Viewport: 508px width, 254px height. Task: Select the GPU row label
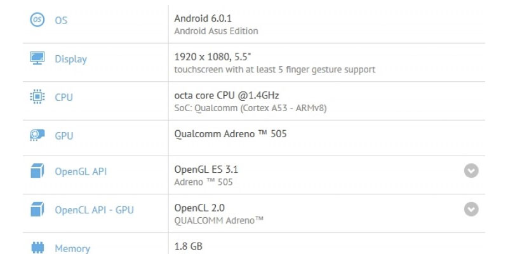pos(64,136)
